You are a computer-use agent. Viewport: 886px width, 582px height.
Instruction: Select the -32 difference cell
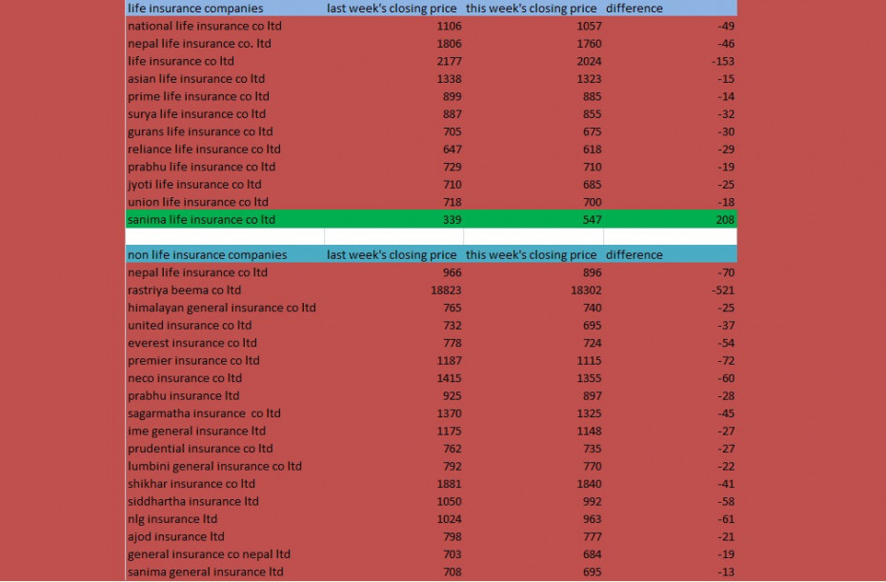(x=670, y=113)
